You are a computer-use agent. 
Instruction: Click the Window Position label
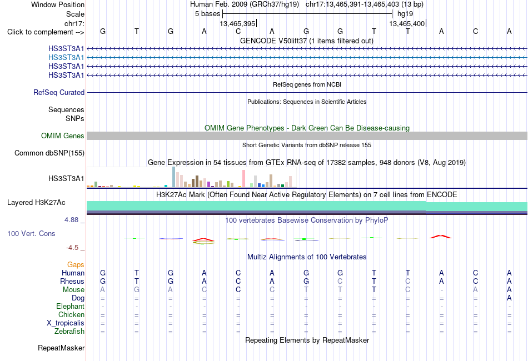pos(58,4)
